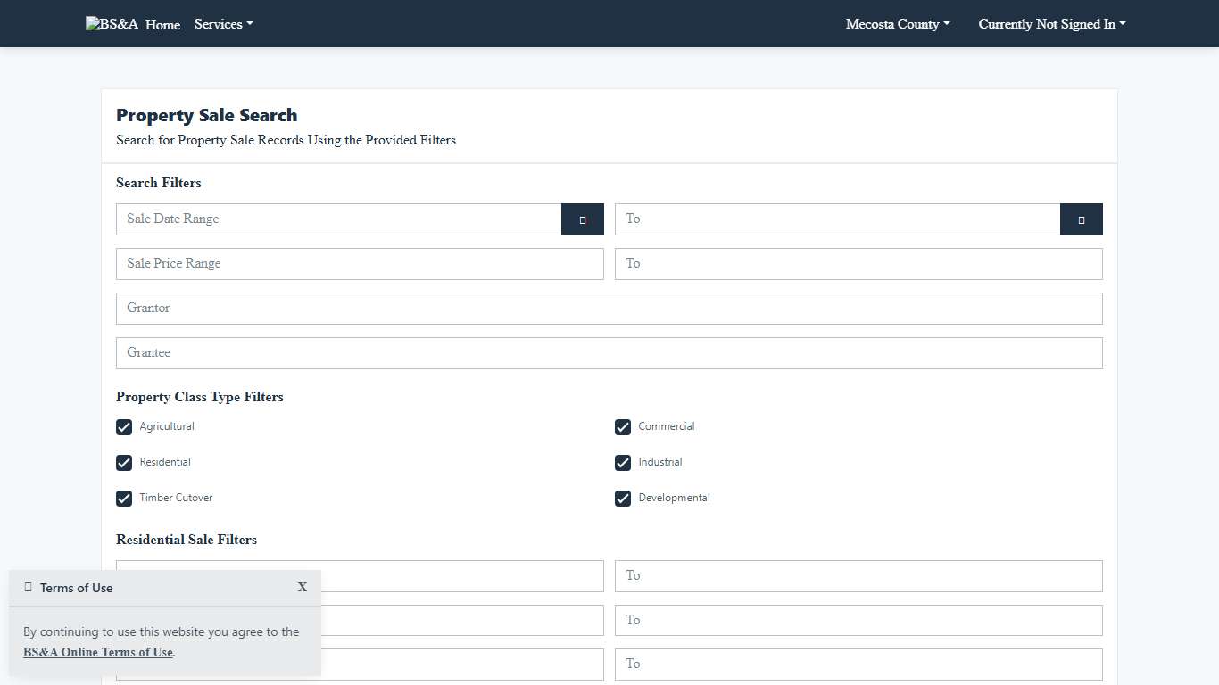Click the BS&A logo image
This screenshot has width=1219, height=685.
(x=112, y=24)
